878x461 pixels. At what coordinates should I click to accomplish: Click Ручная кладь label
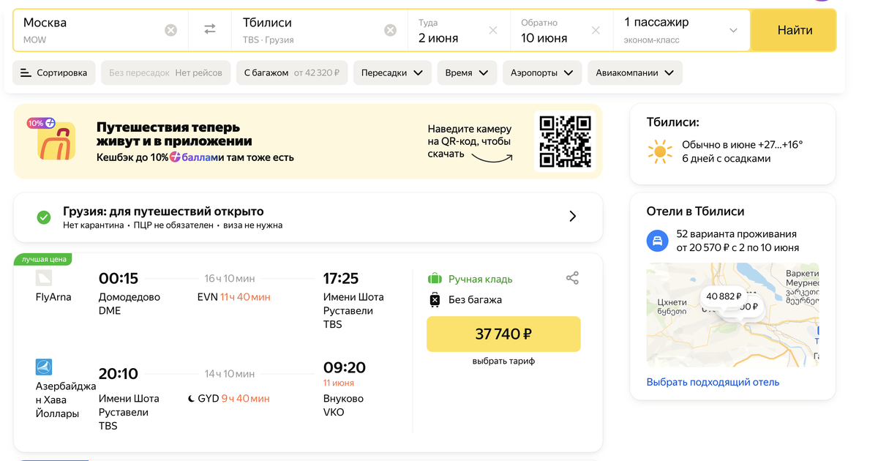[x=480, y=279]
